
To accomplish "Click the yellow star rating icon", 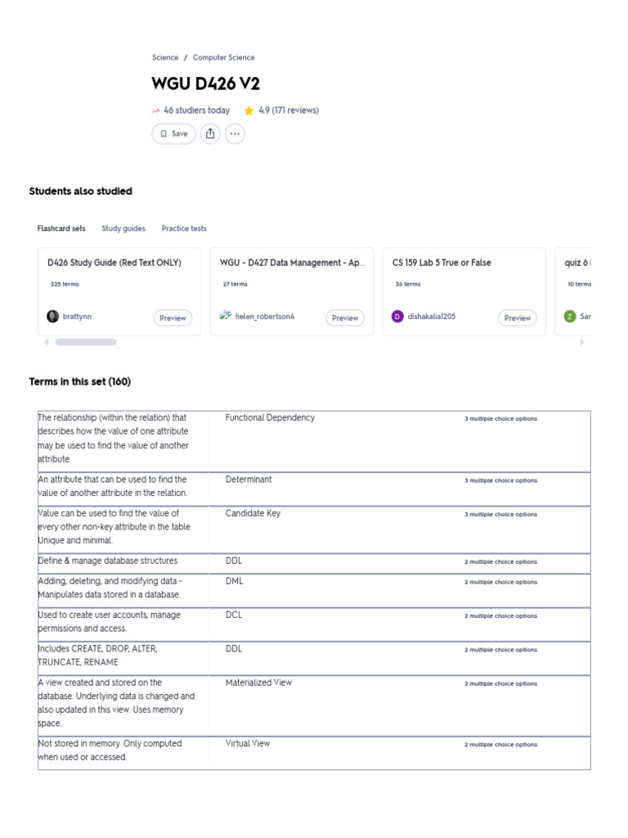I will click(249, 110).
